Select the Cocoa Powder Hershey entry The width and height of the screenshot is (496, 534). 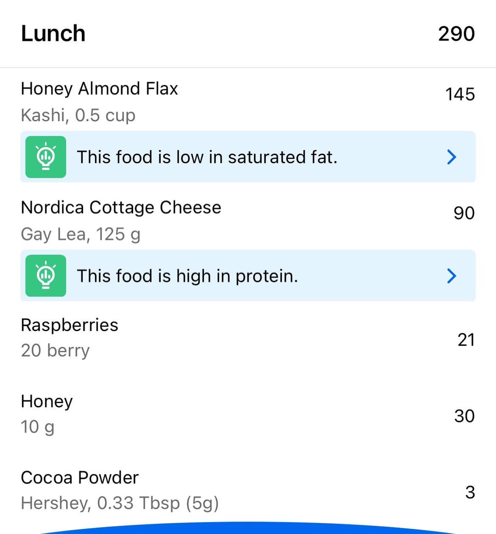coord(248,491)
